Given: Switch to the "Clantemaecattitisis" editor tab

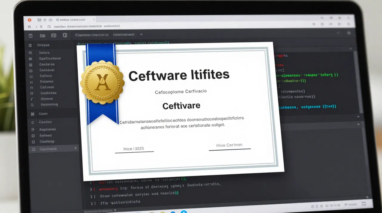Looking at the screenshot, I should [92, 35].
